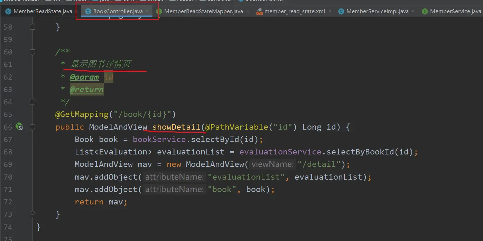The height and width of the screenshot is (241, 483).
Task: Click the fold marker at line 58
Action: 32,27
